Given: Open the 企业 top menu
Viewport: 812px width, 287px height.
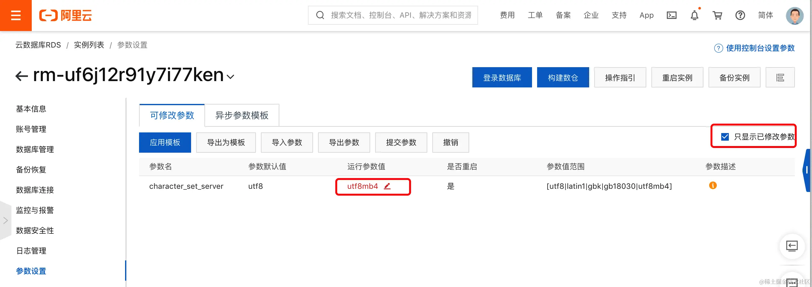Looking at the screenshot, I should pyautogui.click(x=591, y=15).
